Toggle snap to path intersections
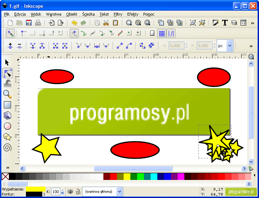The image size is (259, 198). [93, 33]
